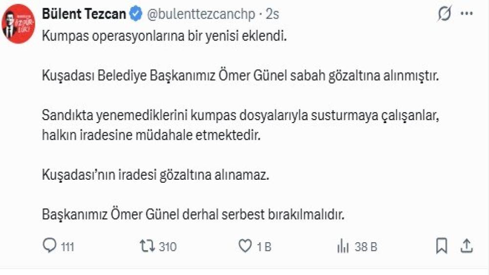
Task: Open the three-dot more options menu
Action: click(467, 15)
